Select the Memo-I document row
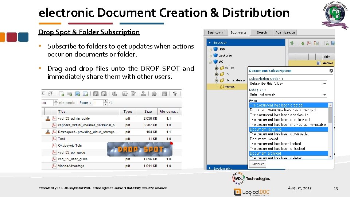Image resolution: width=350 pixels, height=197 pixels. (311, 63)
